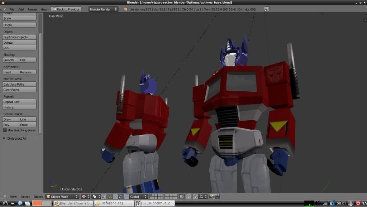Viewport: 367px width, 207px height.
Task: Click the Scale button
Action: point(19,18)
